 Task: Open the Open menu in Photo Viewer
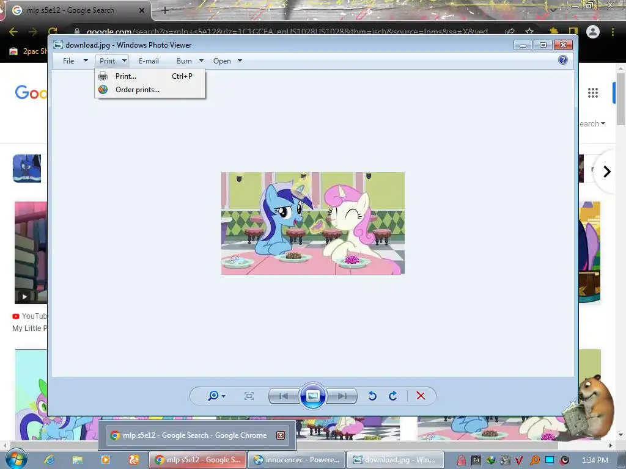tap(222, 61)
